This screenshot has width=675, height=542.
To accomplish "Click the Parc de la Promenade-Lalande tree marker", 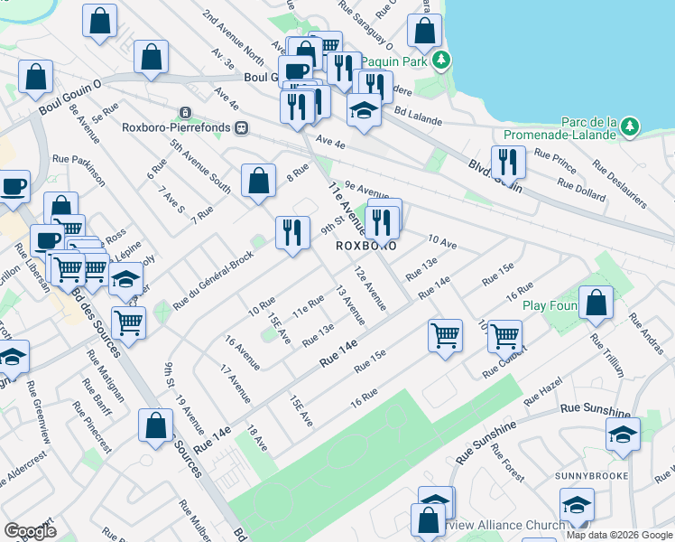I will click(630, 126).
